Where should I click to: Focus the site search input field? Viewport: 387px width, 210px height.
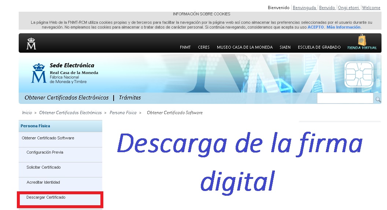[345, 98]
